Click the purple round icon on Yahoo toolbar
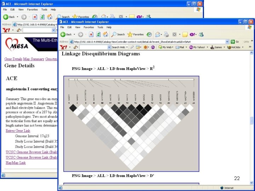Screen dimensions: 255x191 click(x=153, y=47)
